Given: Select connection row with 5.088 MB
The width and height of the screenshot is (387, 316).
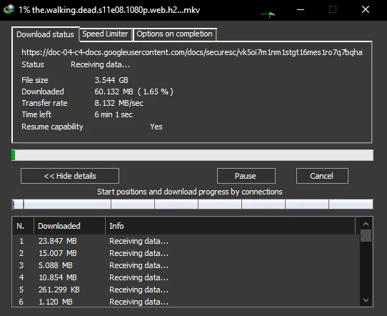Looking at the screenshot, I should pos(186,265).
